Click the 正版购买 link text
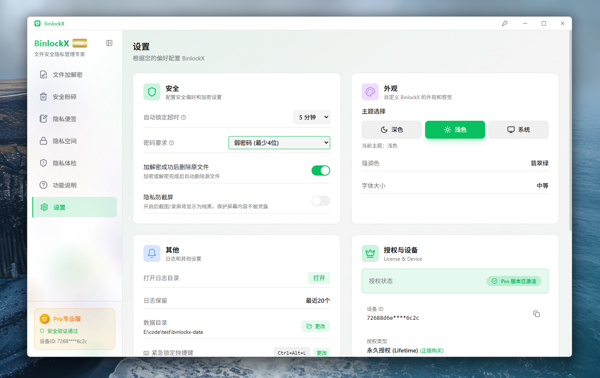The image size is (600, 378). pos(432,351)
